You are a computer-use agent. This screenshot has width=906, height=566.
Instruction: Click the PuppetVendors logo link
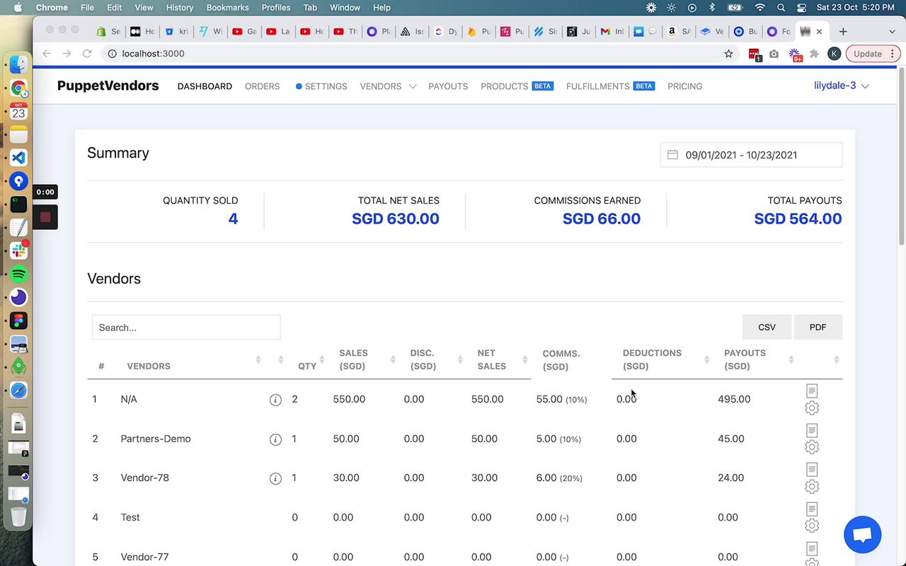(108, 86)
